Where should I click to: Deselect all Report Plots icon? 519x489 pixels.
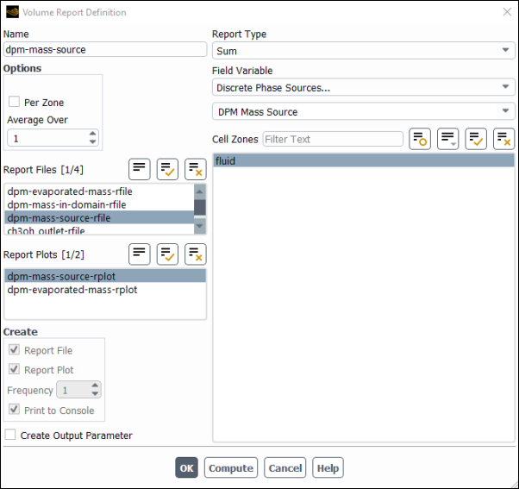(196, 254)
